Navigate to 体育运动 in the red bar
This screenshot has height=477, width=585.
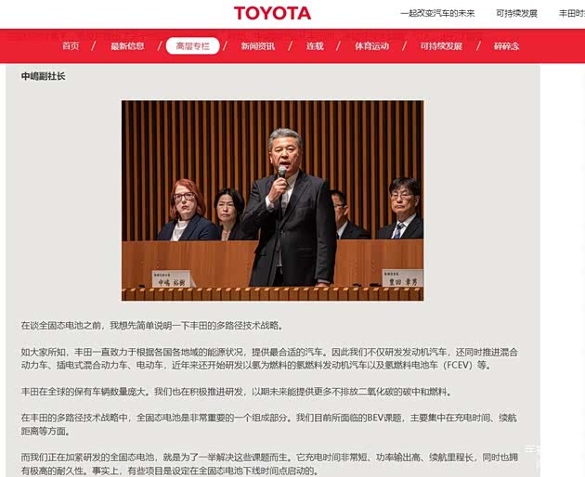coord(371,46)
